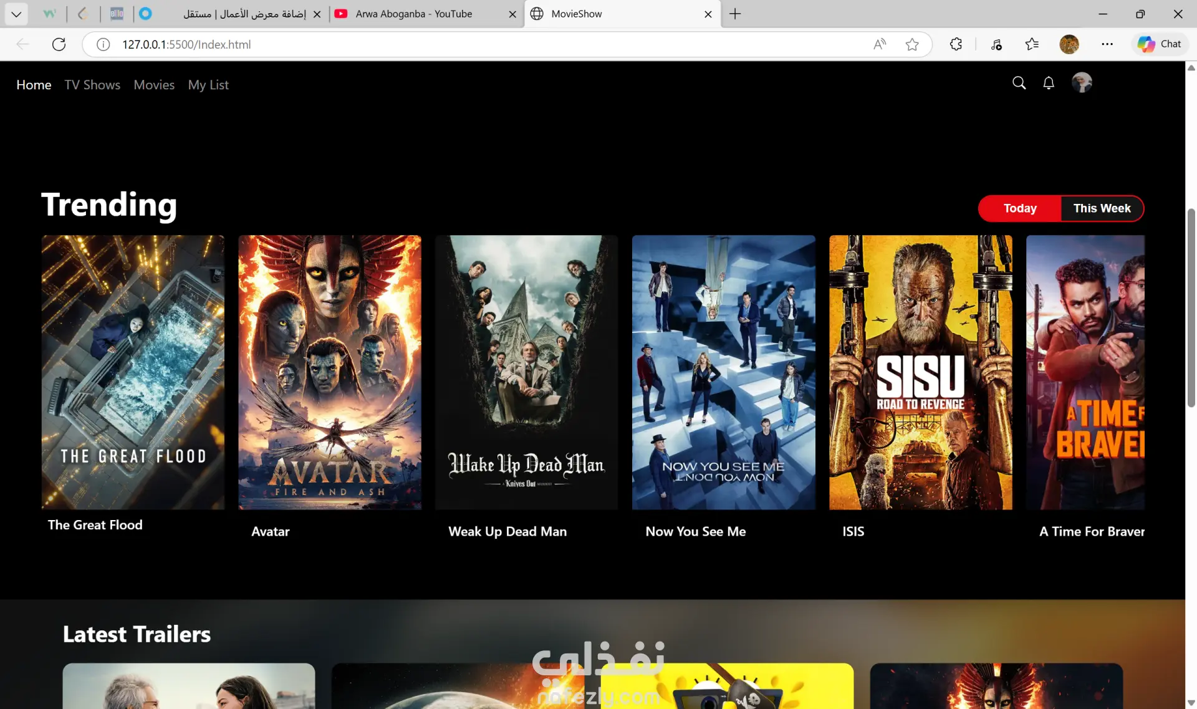Image resolution: width=1197 pixels, height=709 pixels.
Task: Click the search magnifier icon in navbar
Action: click(1019, 83)
